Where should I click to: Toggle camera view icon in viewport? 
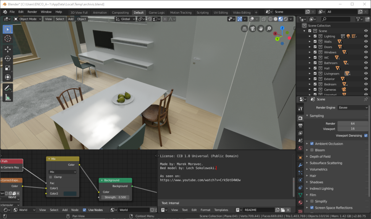pos(253,29)
